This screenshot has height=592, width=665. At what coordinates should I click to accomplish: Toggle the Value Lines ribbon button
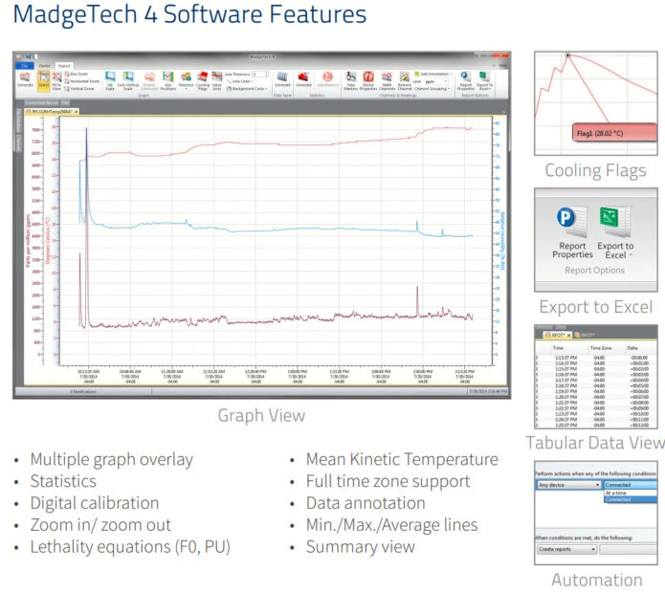(x=217, y=78)
